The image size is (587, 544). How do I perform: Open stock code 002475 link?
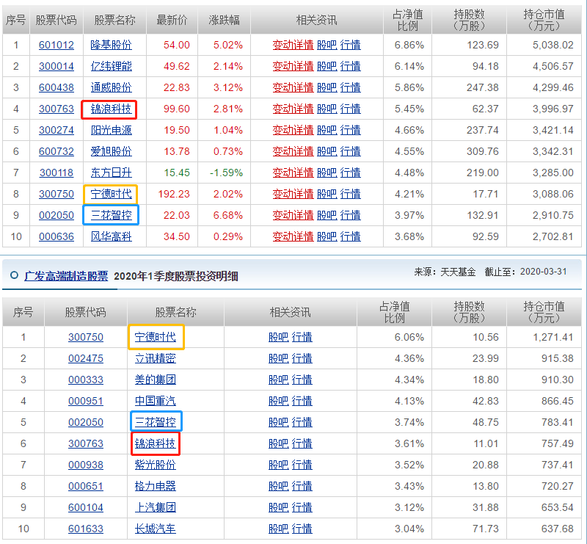tap(85, 358)
